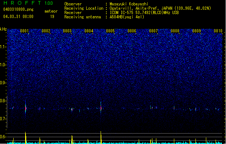Click the 0808 time marker
Viewport: 226px width, 144px height.
(x=175, y=31)
